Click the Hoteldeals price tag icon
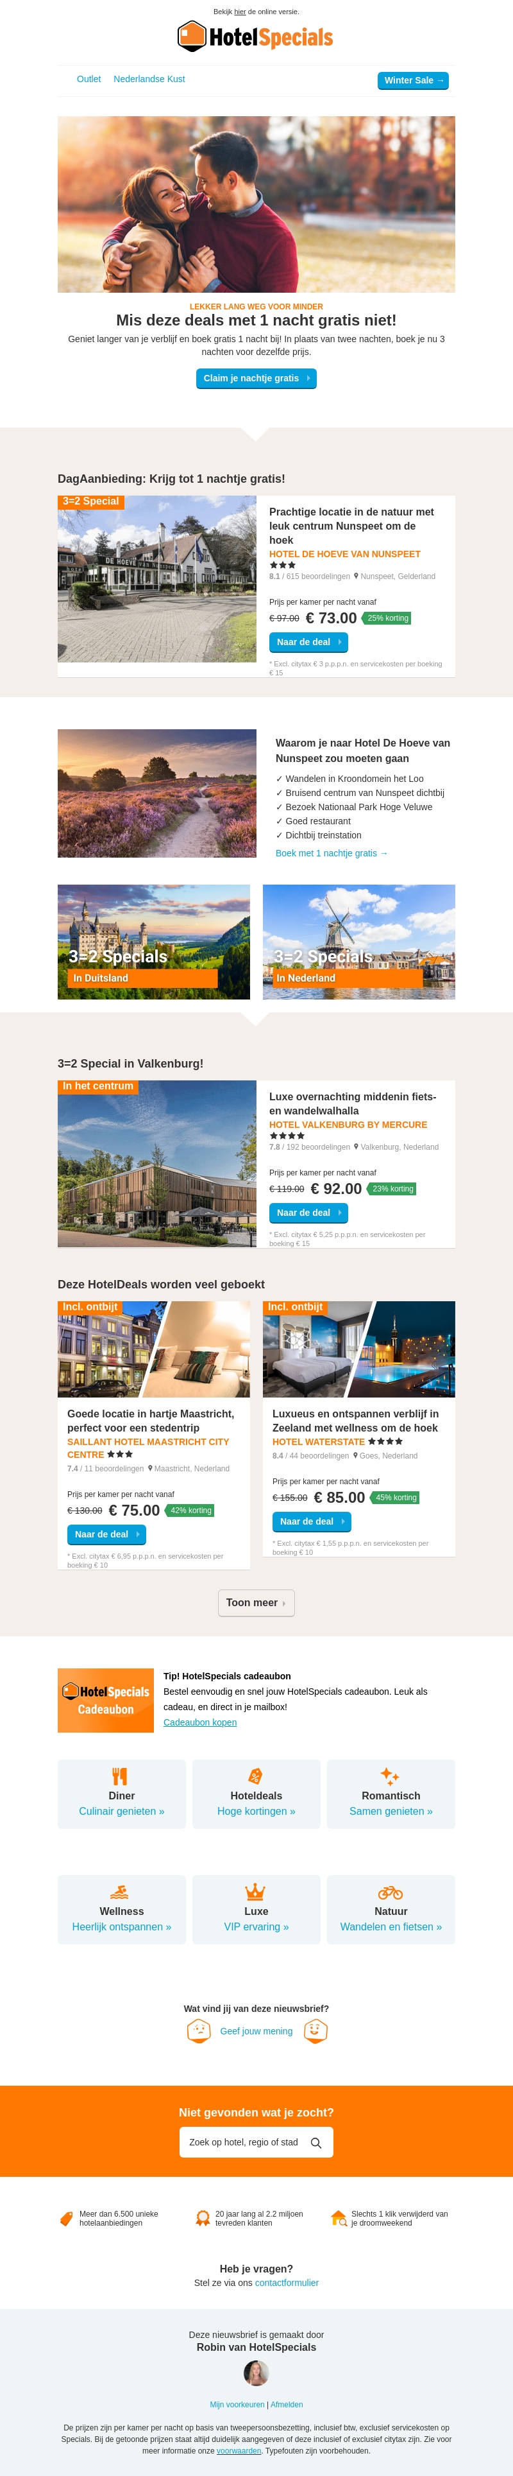Image resolution: width=513 pixels, height=2476 pixels. [x=256, y=1776]
